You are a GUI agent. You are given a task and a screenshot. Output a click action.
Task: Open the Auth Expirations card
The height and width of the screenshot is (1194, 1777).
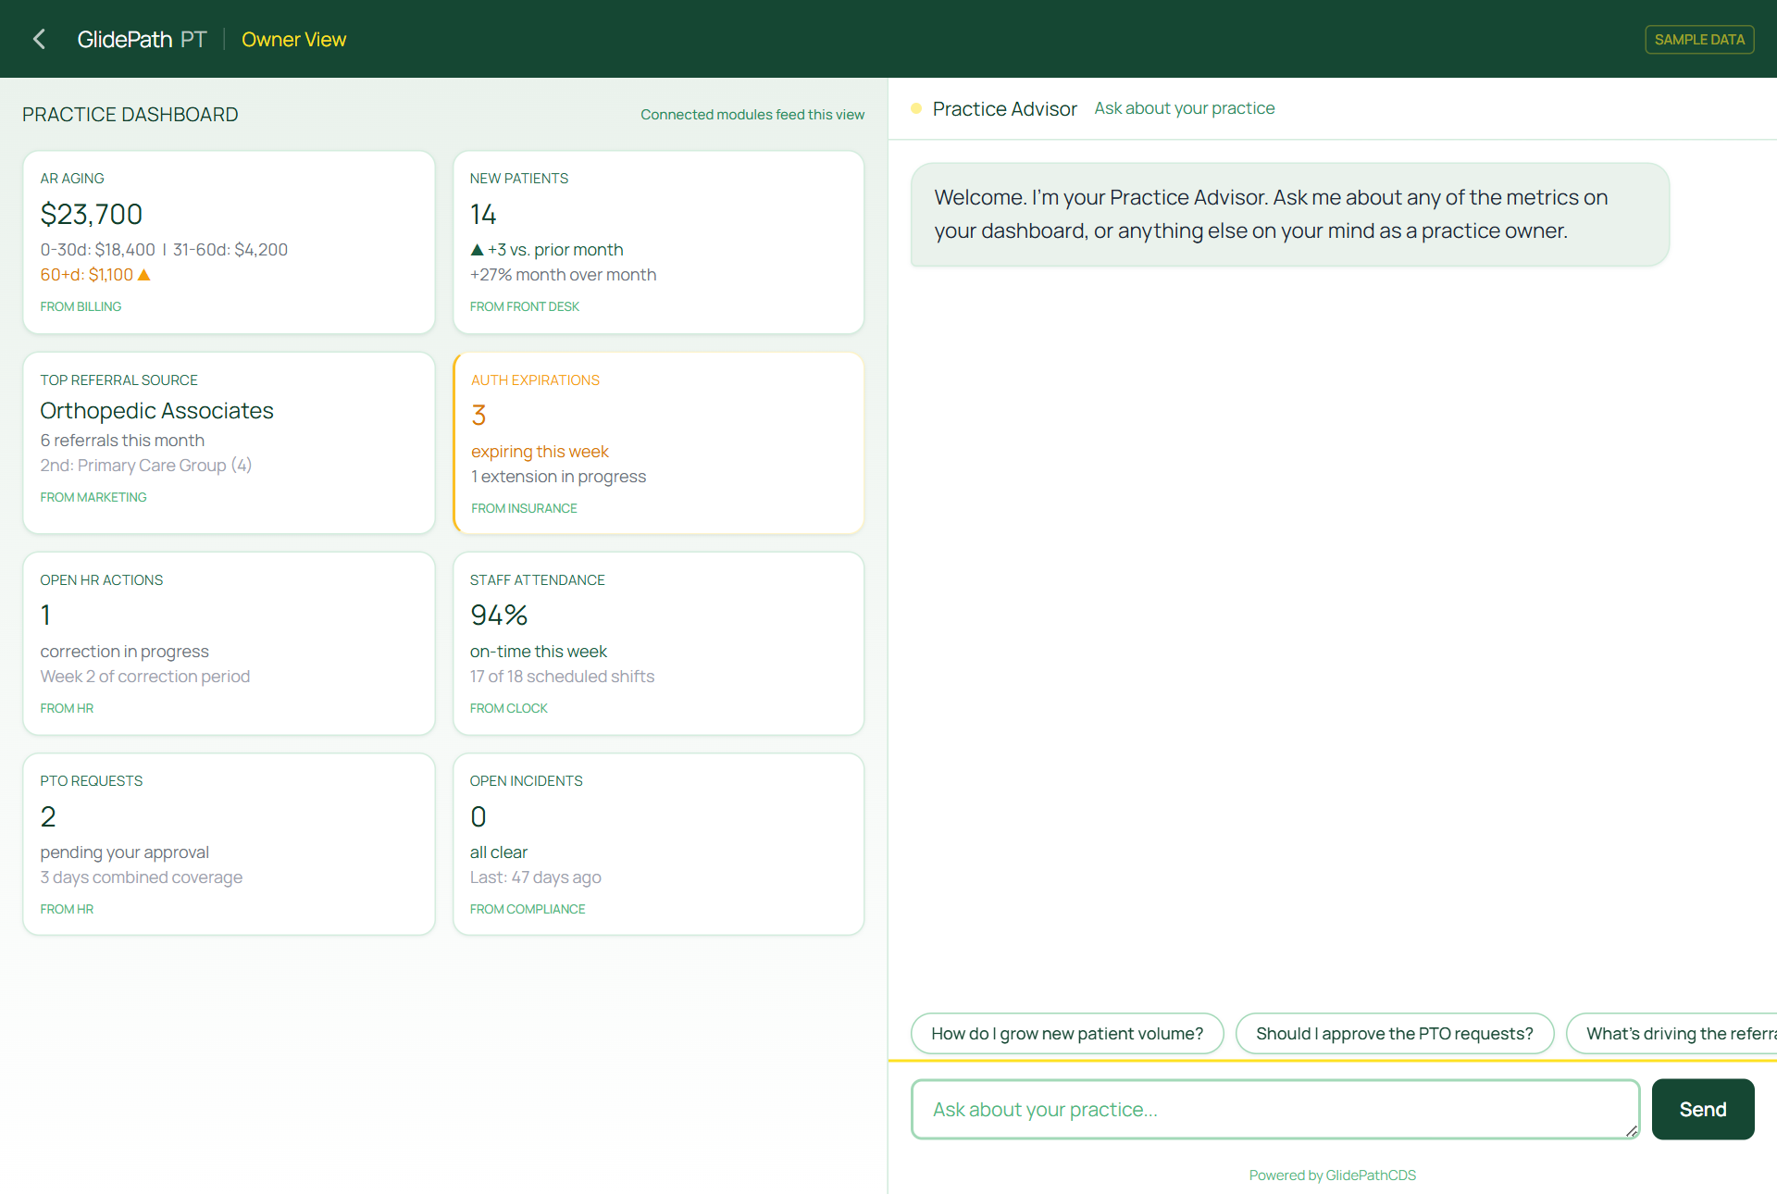click(x=658, y=442)
